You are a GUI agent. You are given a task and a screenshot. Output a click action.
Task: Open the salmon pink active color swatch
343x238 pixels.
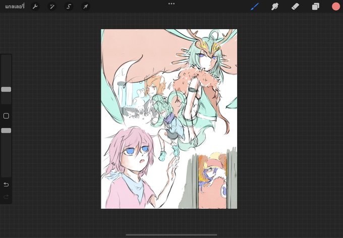pos(336,7)
